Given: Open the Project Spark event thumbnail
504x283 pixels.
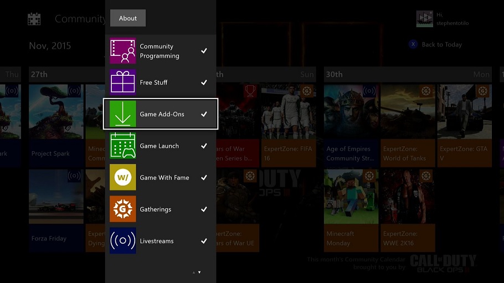Looking at the screenshot, I should [x=56, y=111].
